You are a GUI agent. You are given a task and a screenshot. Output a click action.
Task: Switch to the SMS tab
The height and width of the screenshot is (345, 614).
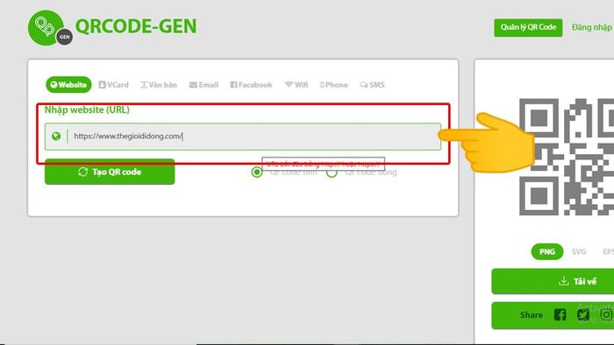click(372, 85)
